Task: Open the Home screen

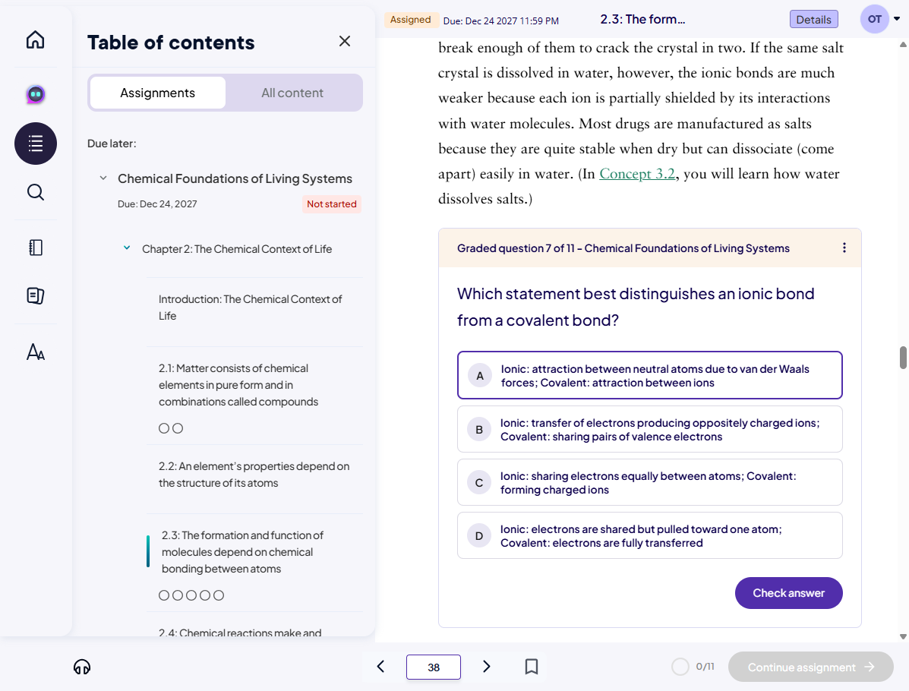Action: (35, 39)
